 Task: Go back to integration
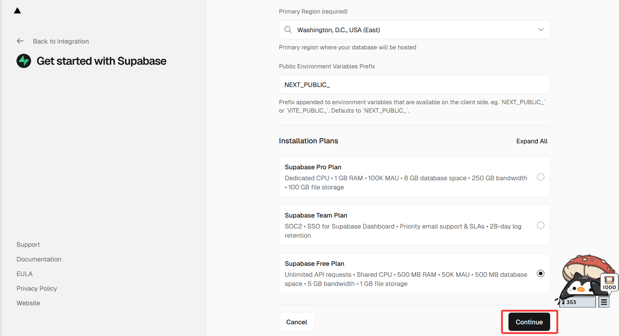tap(61, 41)
